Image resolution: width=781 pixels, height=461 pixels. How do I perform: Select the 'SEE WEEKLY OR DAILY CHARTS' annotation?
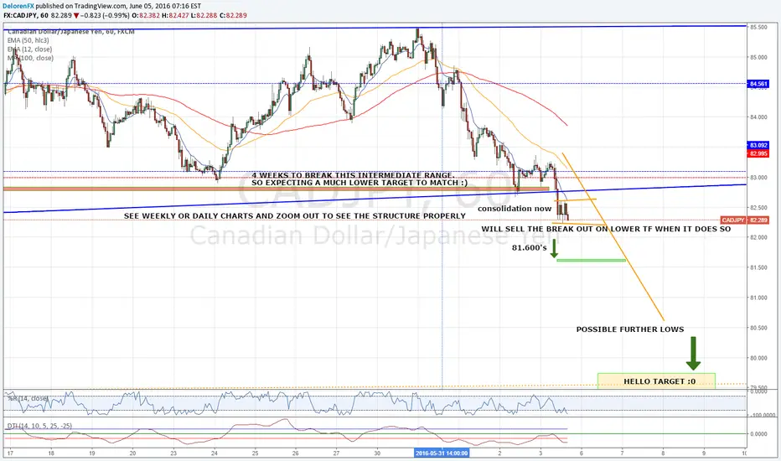(x=295, y=215)
